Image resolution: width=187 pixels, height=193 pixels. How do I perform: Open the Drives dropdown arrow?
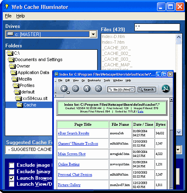point(93,34)
